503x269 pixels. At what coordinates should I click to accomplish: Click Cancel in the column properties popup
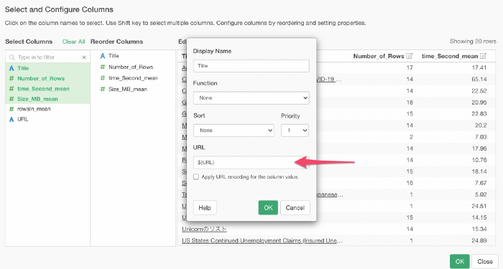tap(295, 207)
